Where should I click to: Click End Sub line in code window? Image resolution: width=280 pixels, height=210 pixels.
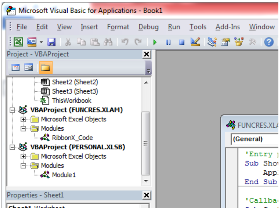point(261,182)
